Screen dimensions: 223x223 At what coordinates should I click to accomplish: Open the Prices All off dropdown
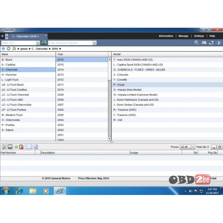point(187,147)
